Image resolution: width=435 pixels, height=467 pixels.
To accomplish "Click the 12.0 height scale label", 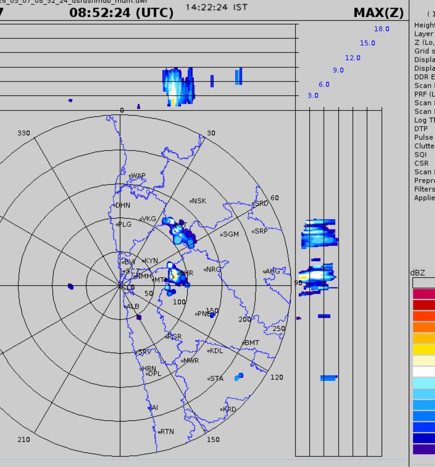I will click(353, 58).
